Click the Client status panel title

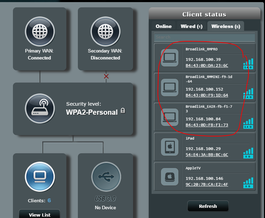pyautogui.click(x=204, y=14)
